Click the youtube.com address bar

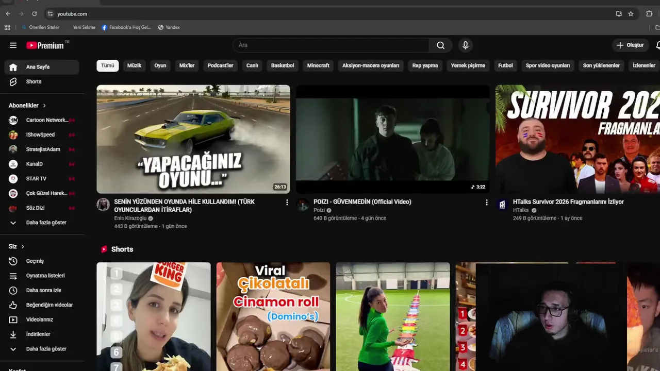pos(330,14)
